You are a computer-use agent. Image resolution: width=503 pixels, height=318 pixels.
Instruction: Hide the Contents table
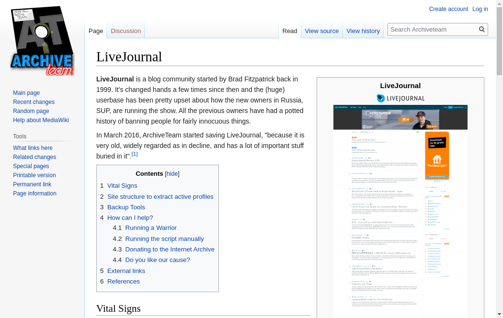click(172, 174)
